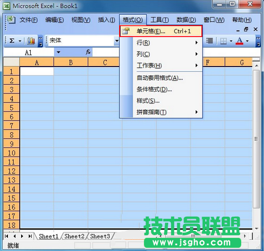Image resolution: width=264 pixels, height=251 pixels.
Task: Click vertical scrollbar down arrow
Action: point(257,229)
